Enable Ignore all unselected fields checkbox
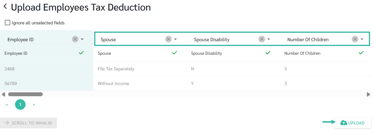 coord(8,23)
